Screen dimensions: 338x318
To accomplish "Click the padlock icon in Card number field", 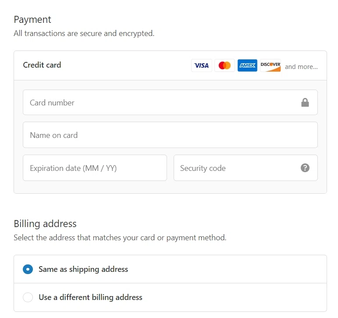I will pos(305,103).
